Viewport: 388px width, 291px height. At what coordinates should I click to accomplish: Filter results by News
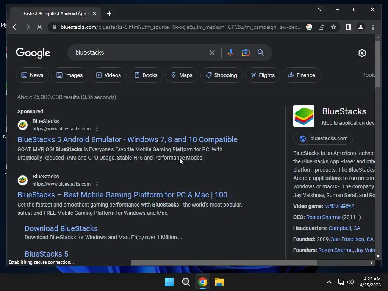pos(32,75)
